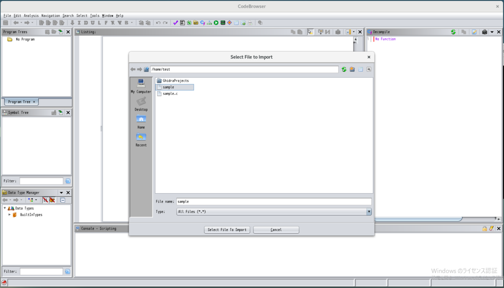Click the File name input field
The image size is (504, 288).
pos(274,202)
